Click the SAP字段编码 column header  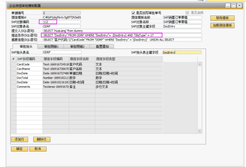coord(29,59)
